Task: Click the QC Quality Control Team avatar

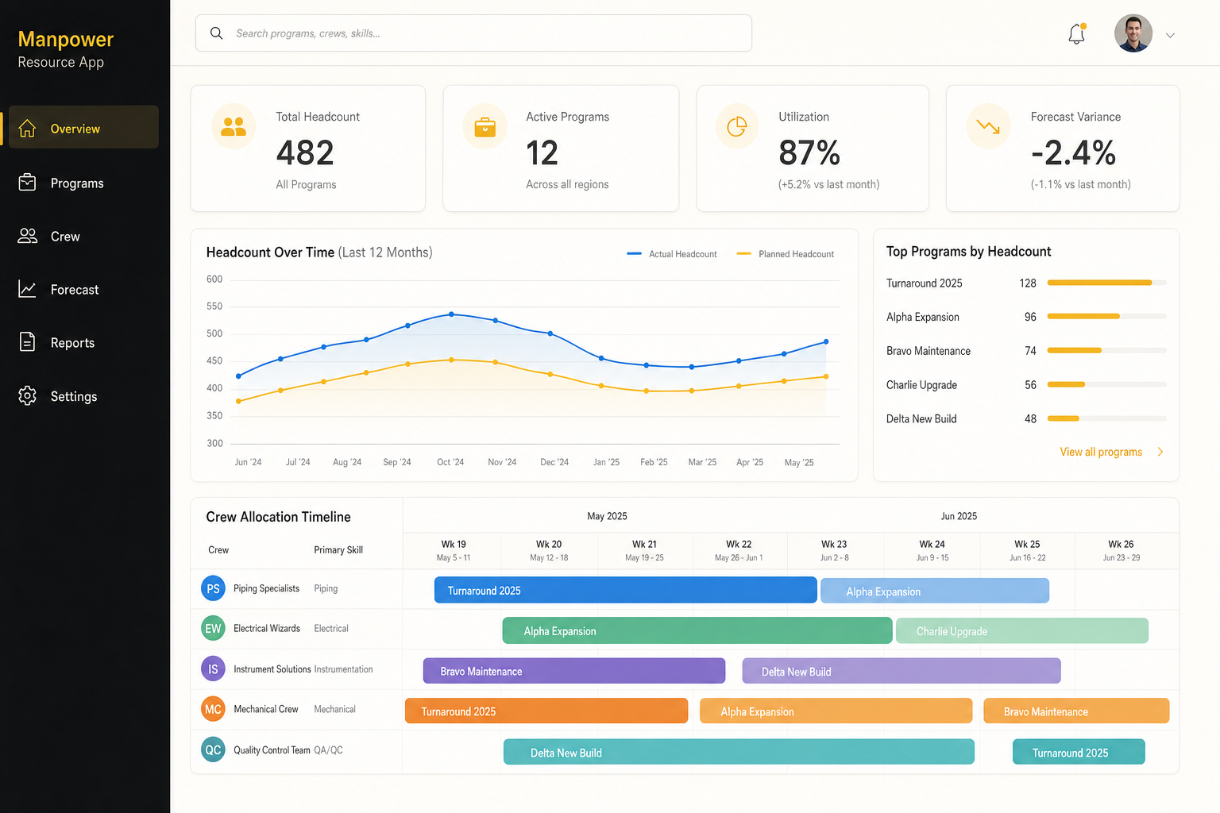Action: click(213, 749)
